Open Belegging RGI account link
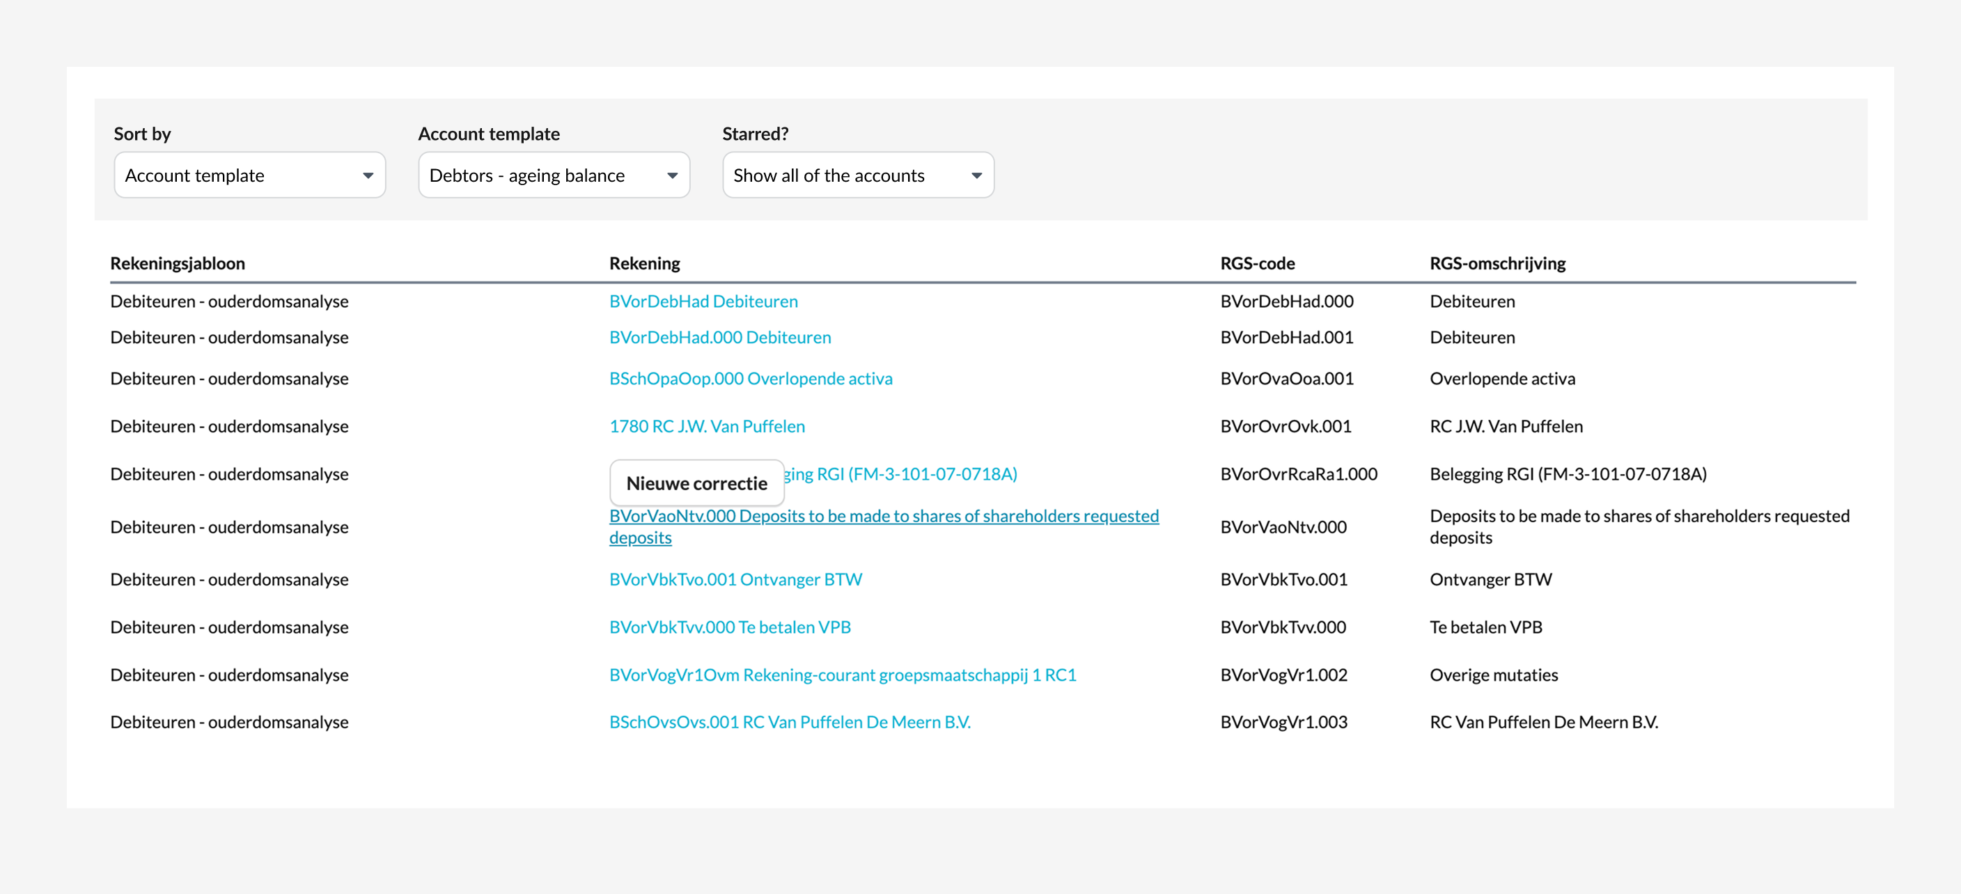 tap(902, 474)
